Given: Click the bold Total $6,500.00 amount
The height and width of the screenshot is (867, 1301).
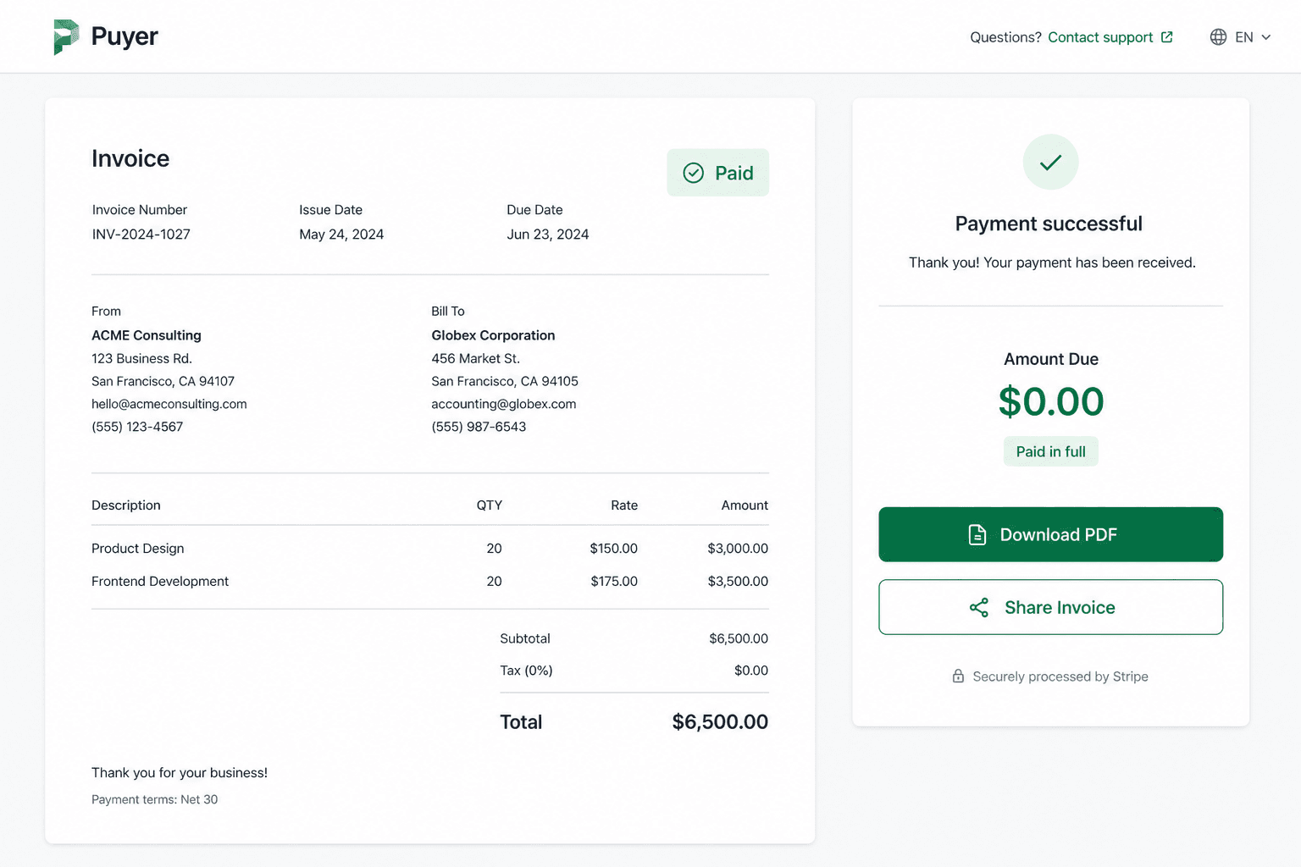Looking at the screenshot, I should [x=720, y=722].
